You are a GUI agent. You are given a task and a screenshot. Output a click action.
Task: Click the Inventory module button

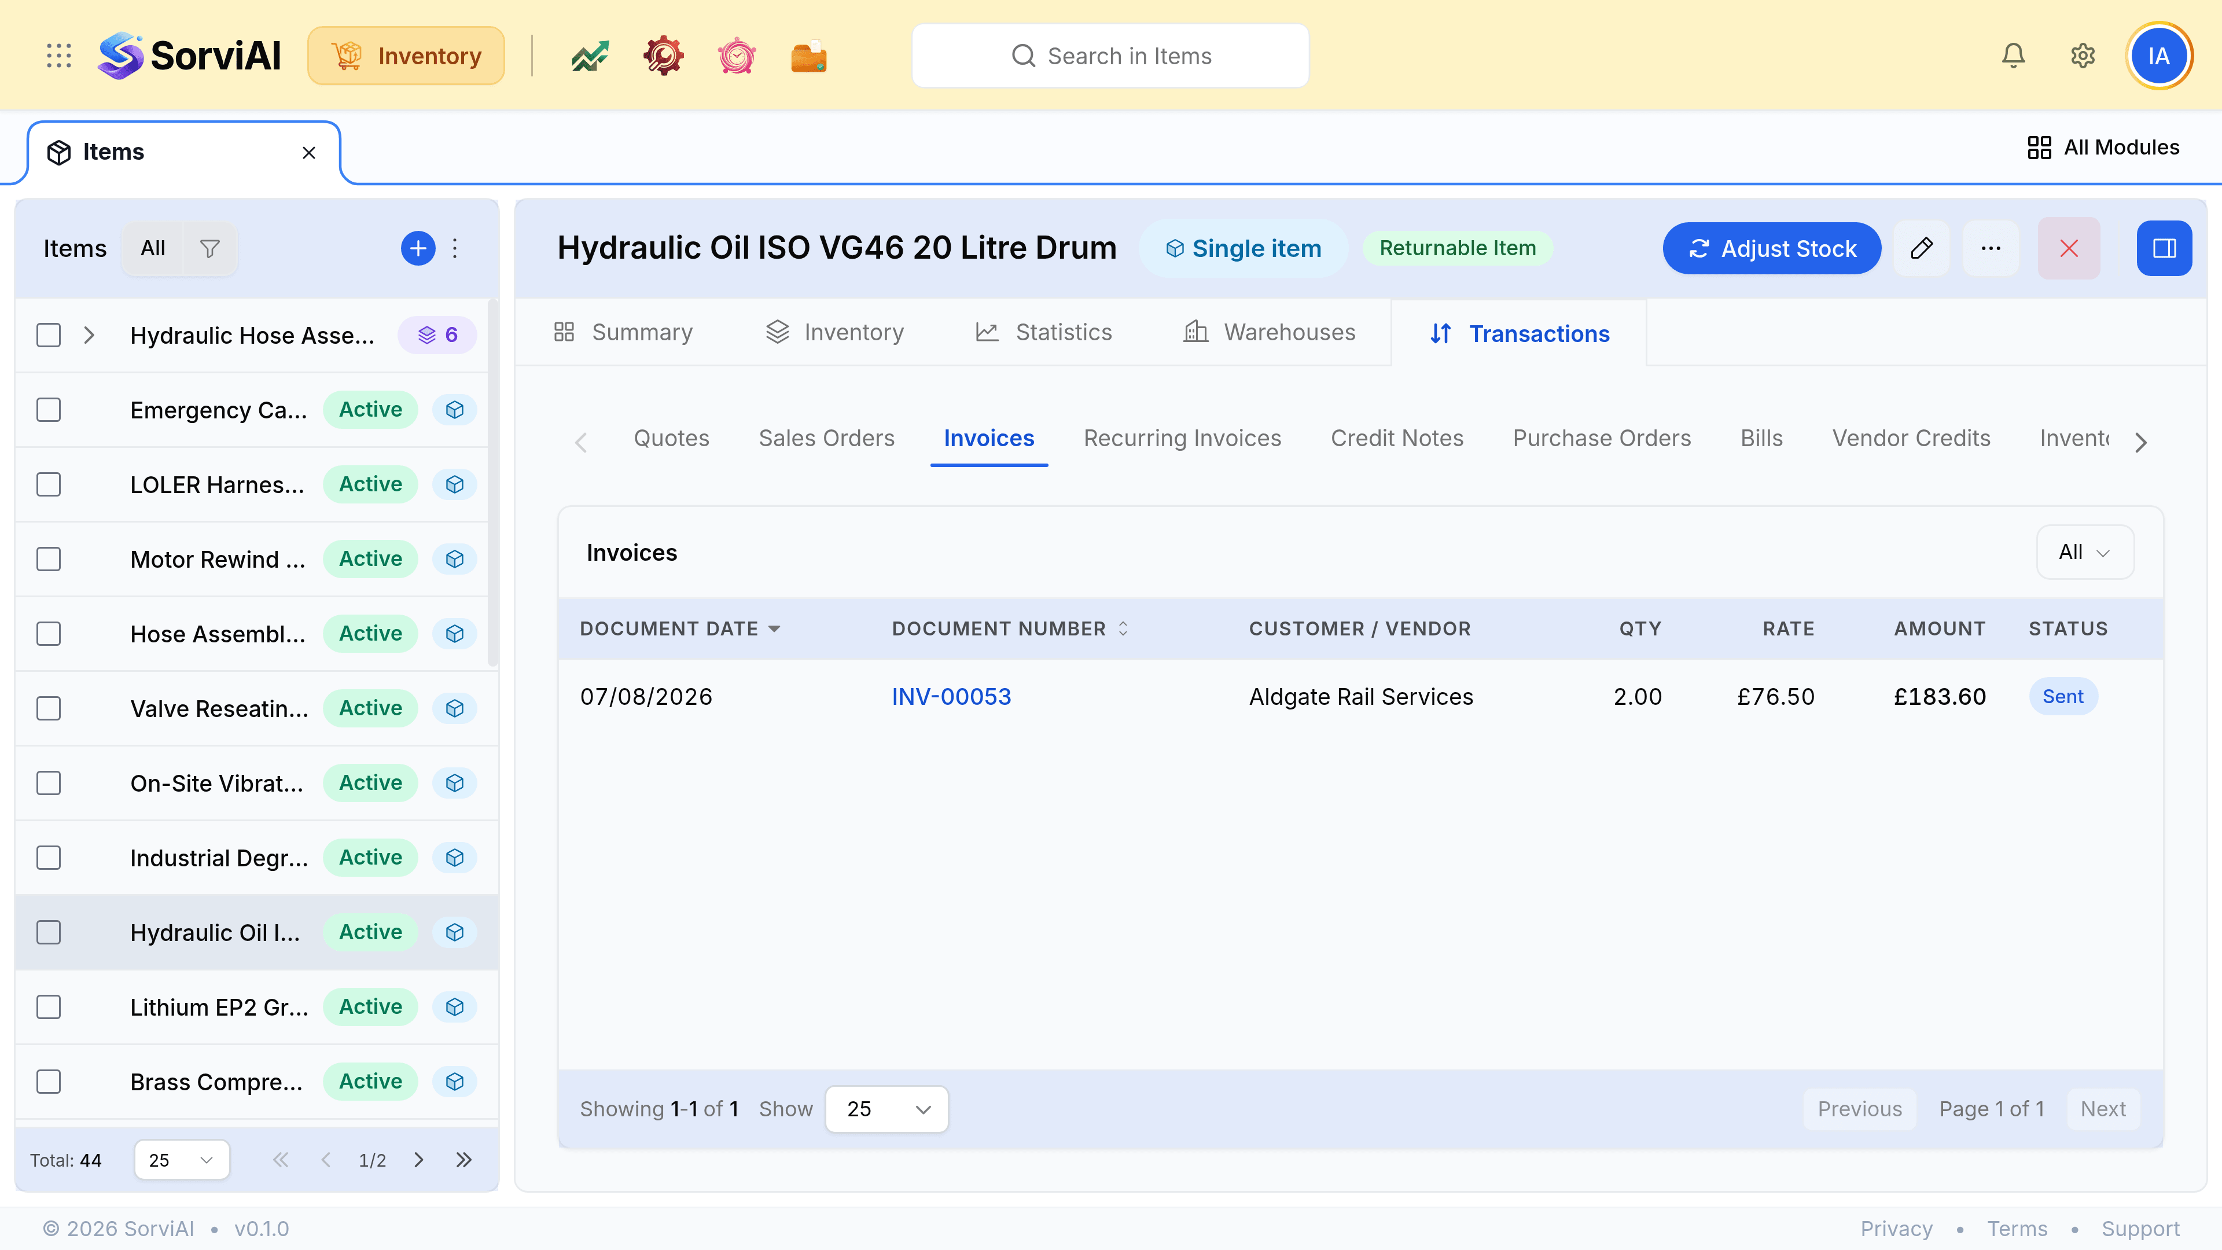[406, 56]
